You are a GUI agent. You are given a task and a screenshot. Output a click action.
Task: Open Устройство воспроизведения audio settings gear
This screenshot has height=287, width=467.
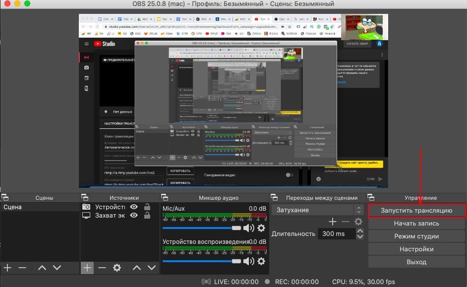point(261,261)
